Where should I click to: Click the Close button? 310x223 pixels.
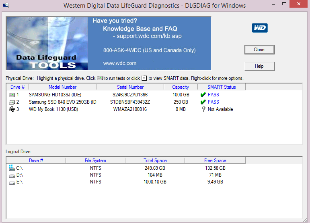coord(259,50)
